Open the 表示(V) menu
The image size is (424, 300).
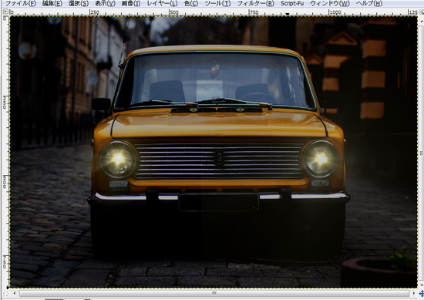[x=105, y=4]
